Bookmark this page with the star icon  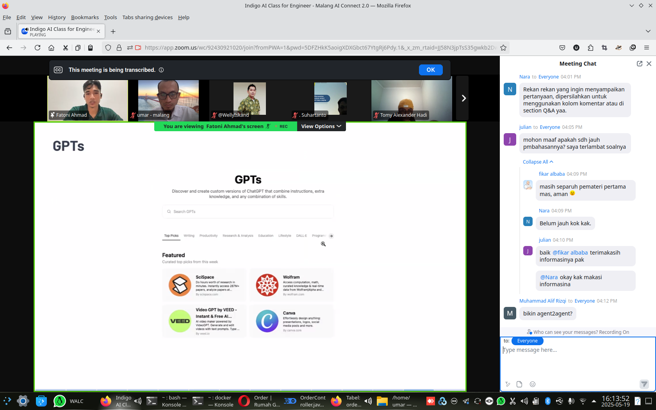coord(503,48)
